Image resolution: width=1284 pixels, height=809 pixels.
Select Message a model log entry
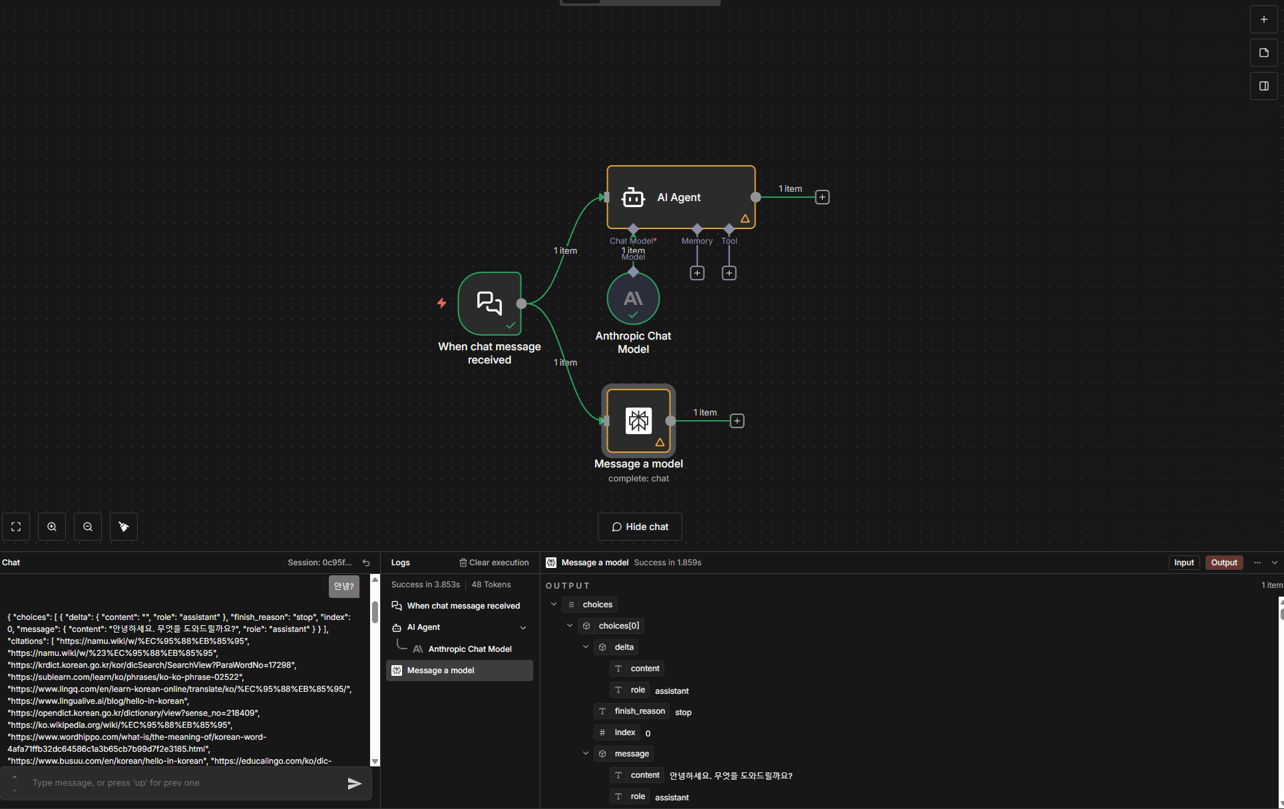(459, 671)
